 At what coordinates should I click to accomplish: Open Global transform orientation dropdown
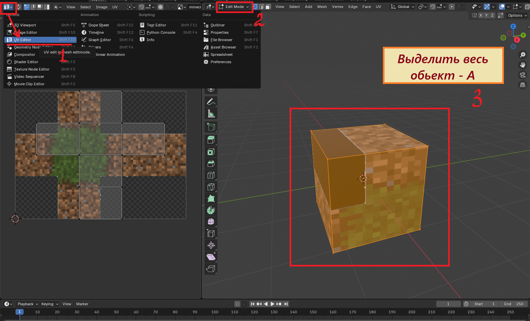pyautogui.click(x=403, y=7)
